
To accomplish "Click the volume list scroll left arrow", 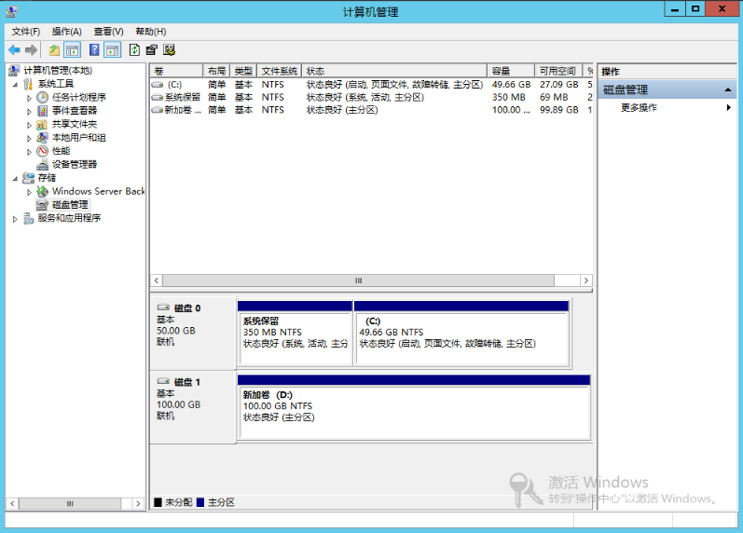I will [x=157, y=280].
